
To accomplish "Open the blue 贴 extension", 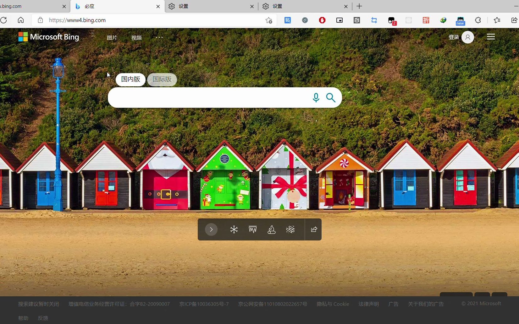I will click(x=288, y=20).
